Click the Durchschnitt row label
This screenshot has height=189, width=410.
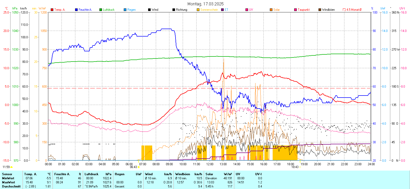(x=11, y=186)
